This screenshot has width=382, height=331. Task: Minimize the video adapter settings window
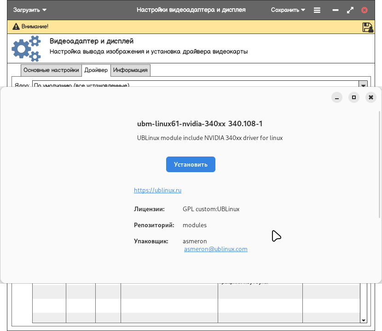click(x=336, y=10)
